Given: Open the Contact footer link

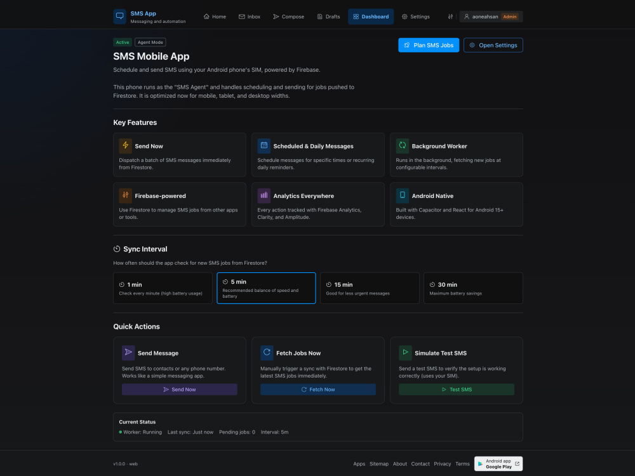Looking at the screenshot, I should tap(420, 464).
